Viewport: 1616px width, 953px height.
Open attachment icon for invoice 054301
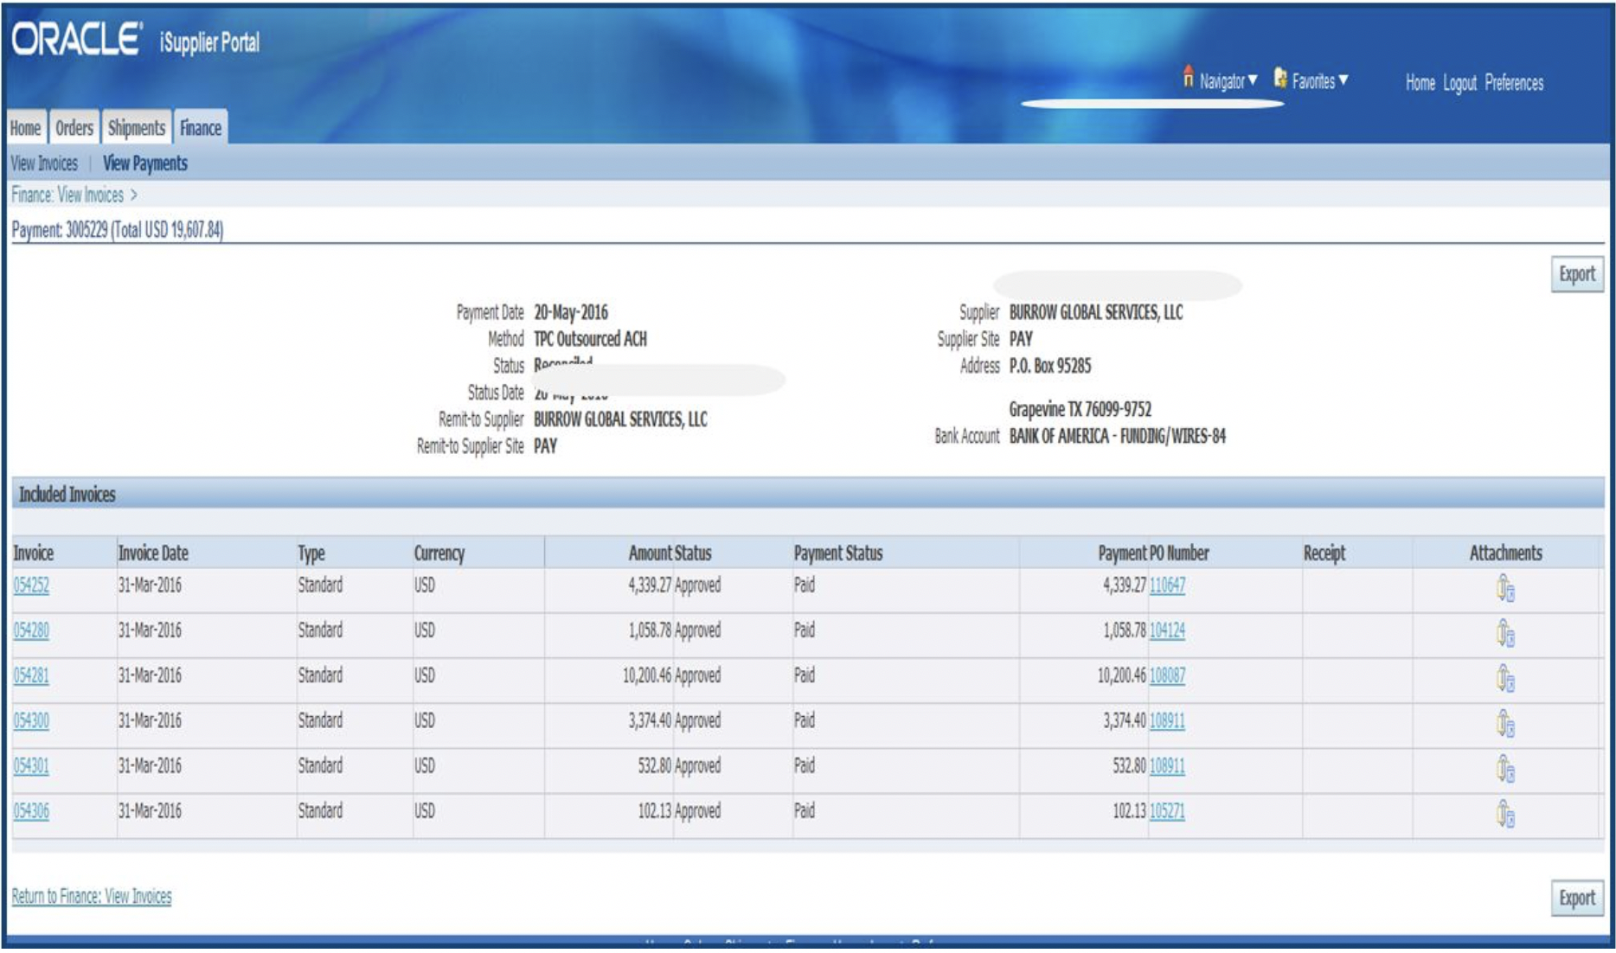[x=1505, y=770]
